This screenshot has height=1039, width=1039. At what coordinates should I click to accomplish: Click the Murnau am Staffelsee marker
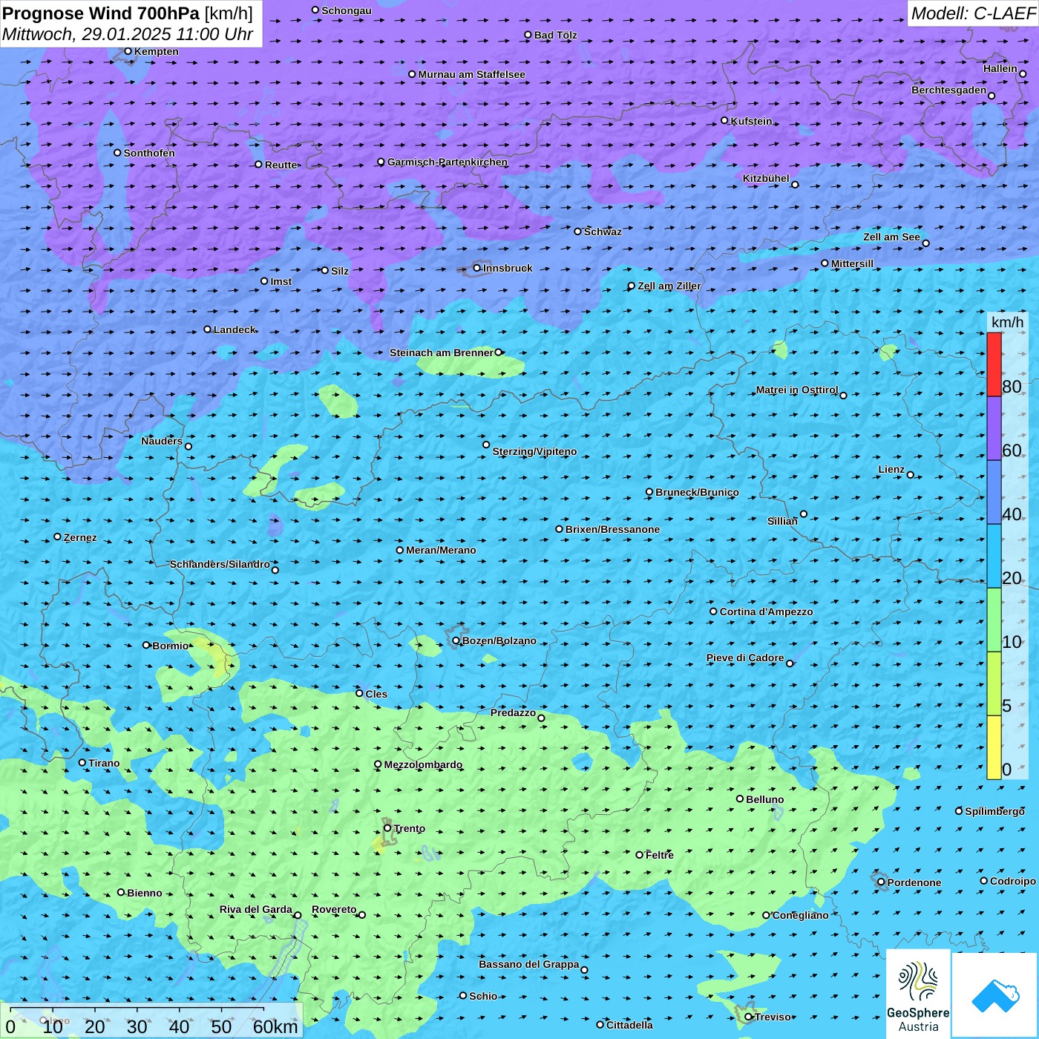(x=412, y=74)
